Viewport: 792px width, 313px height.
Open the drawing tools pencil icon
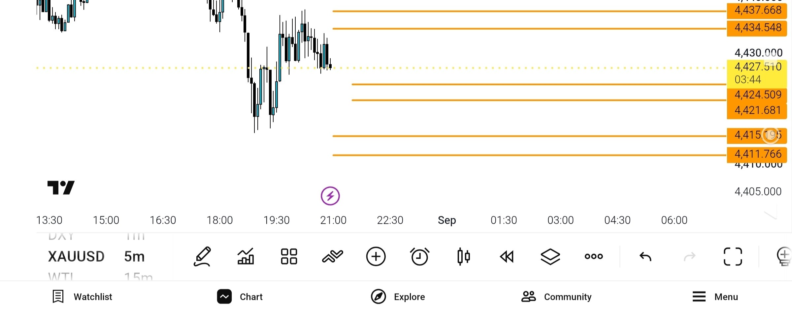[202, 256]
